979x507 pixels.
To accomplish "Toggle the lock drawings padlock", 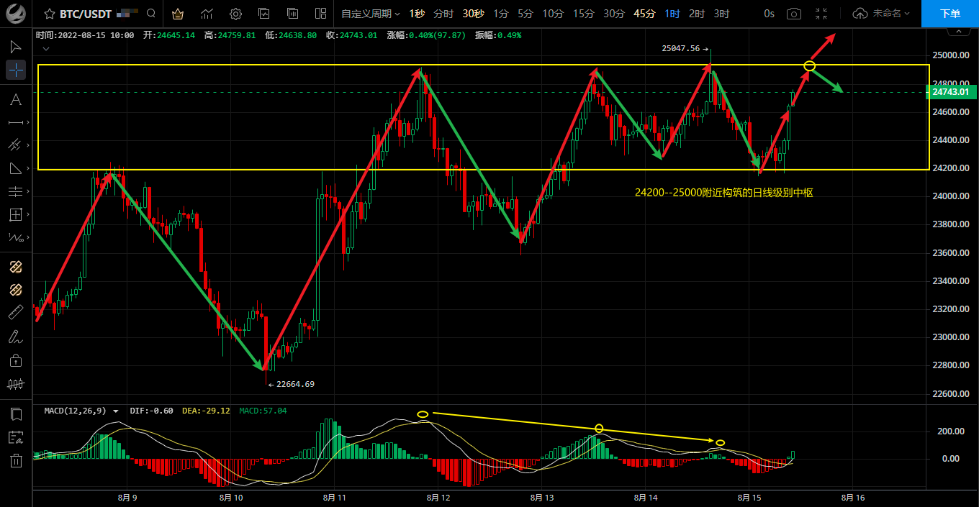I will pos(16,360).
